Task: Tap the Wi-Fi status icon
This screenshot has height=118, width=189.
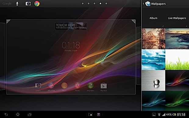Action: coord(159,115)
